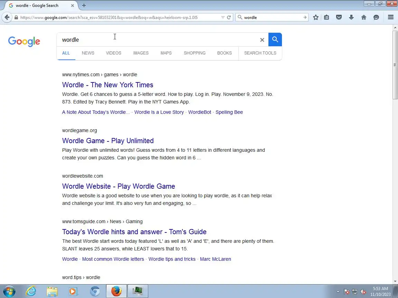
Task: Click the word.tips › wordle URL text
Action: click(x=81, y=277)
